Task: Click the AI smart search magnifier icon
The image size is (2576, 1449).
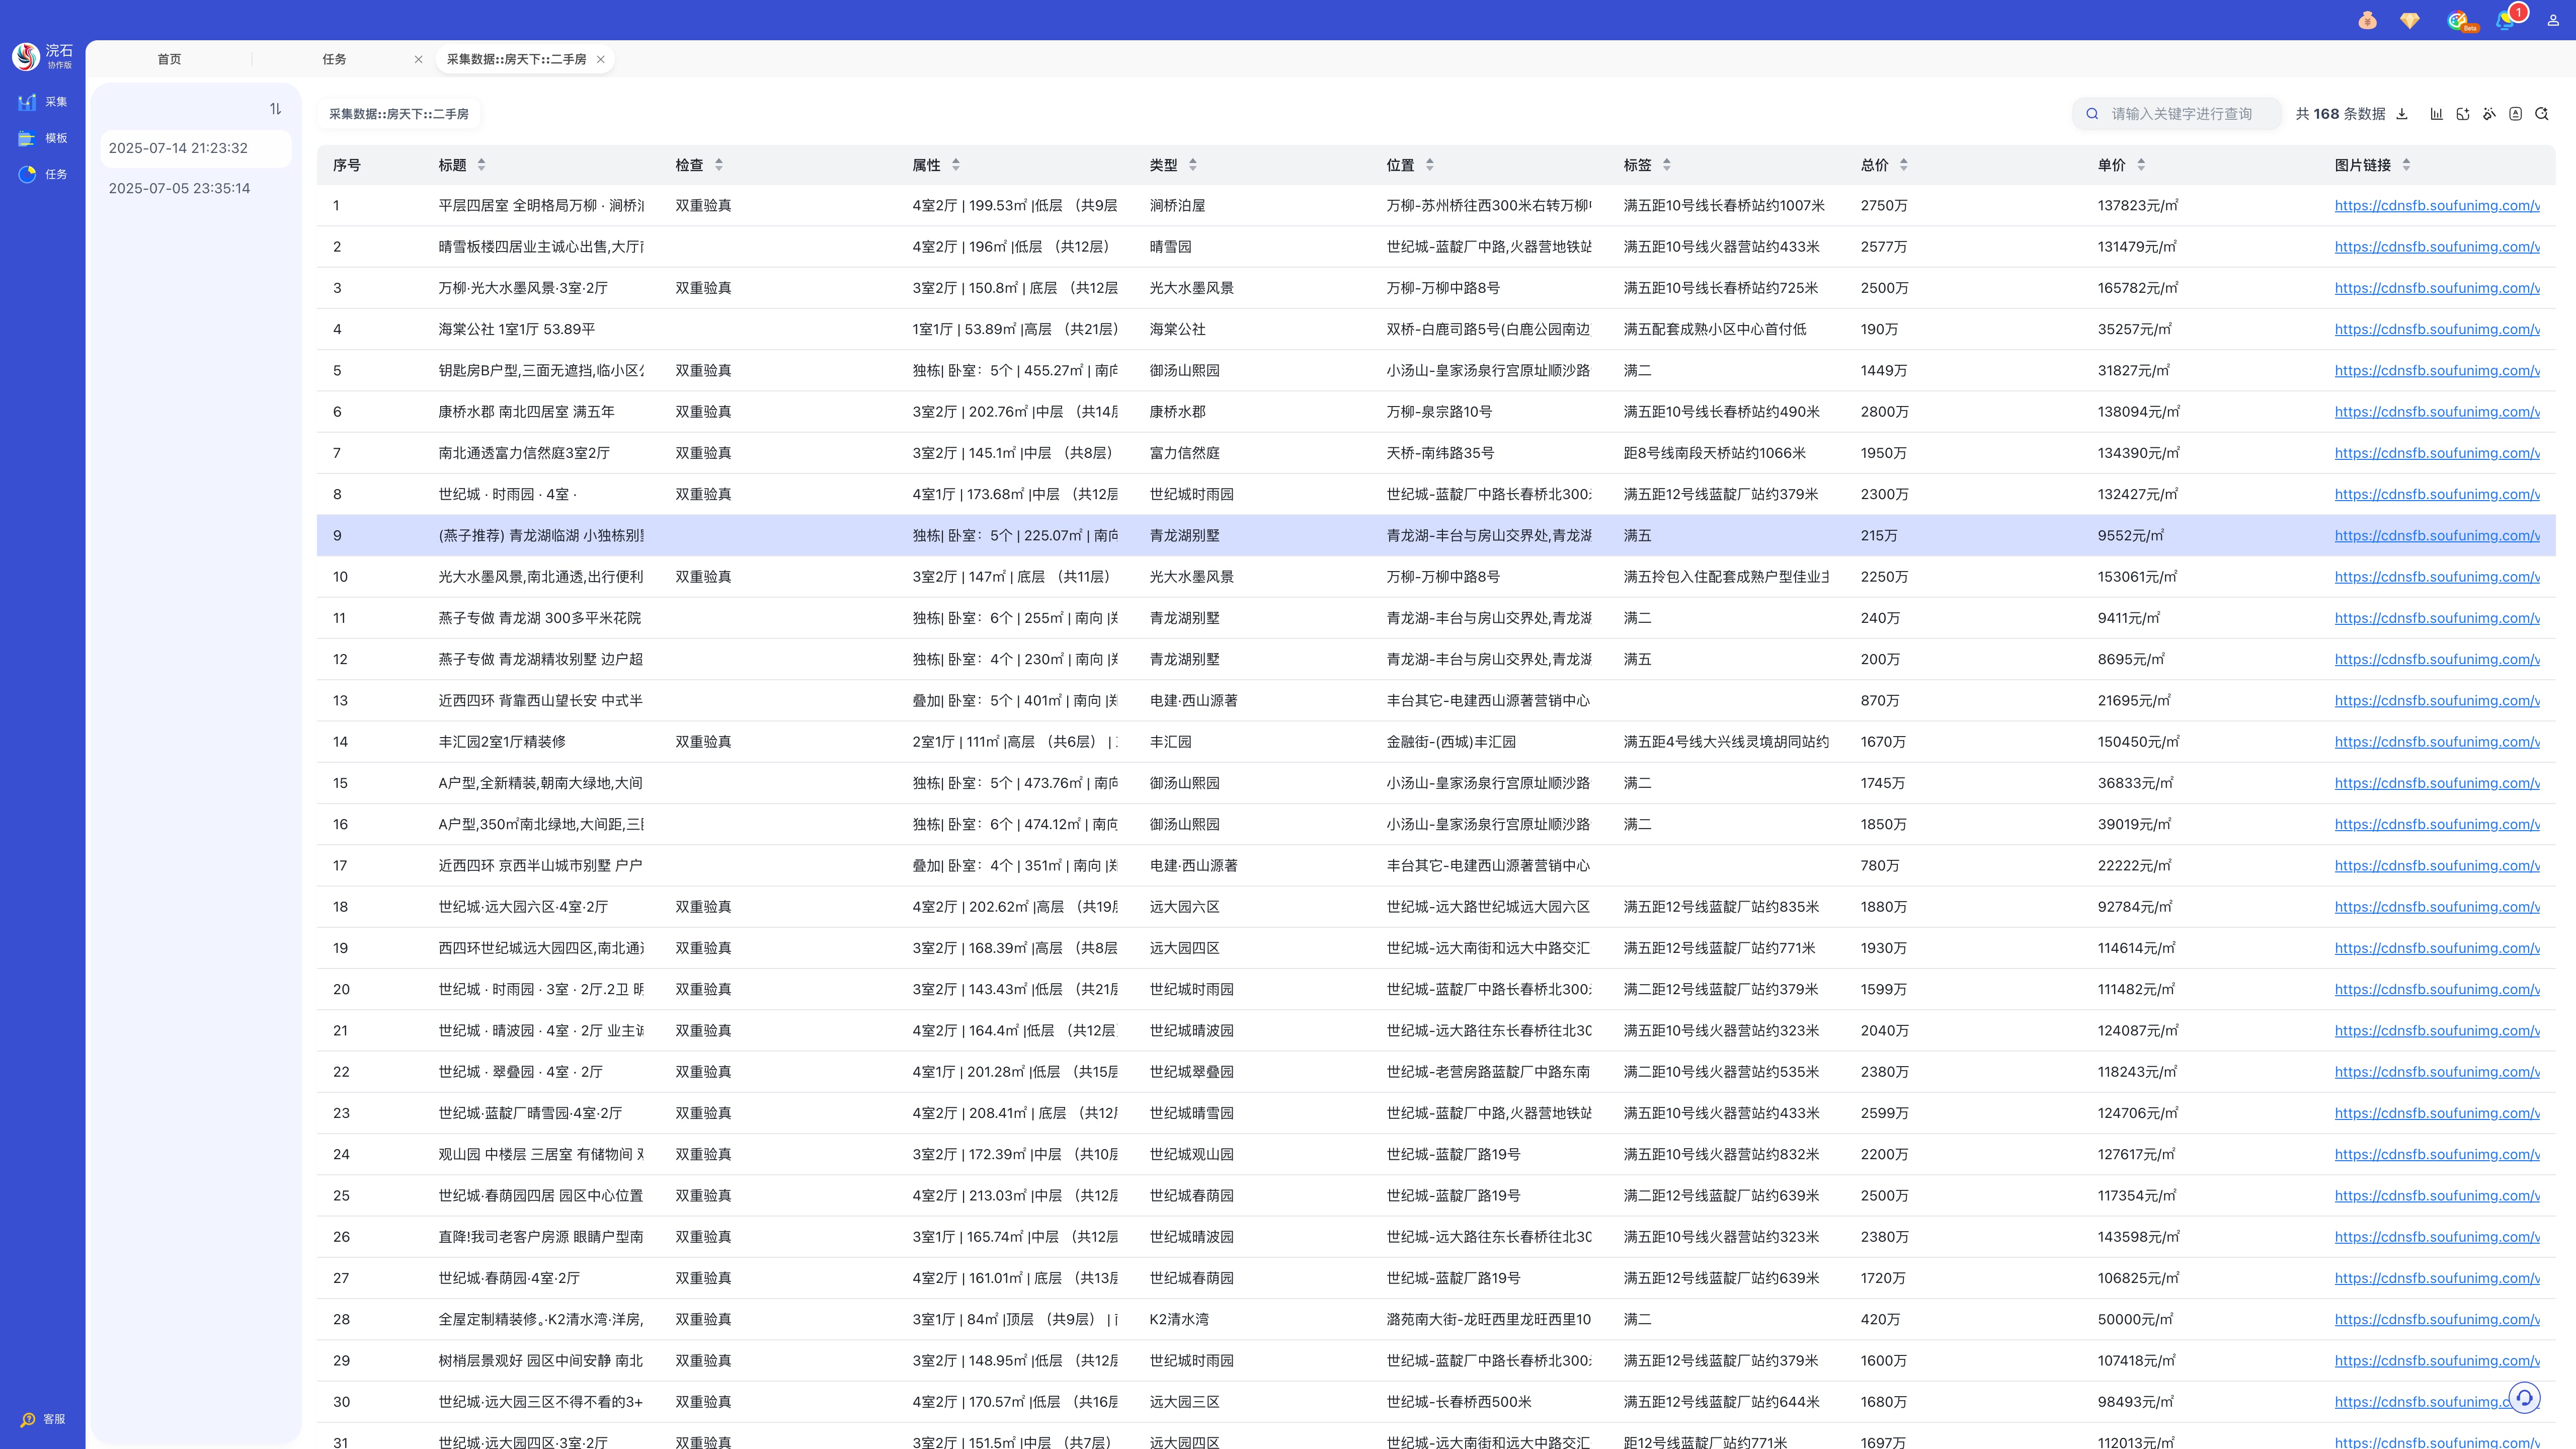Action: (2542, 114)
